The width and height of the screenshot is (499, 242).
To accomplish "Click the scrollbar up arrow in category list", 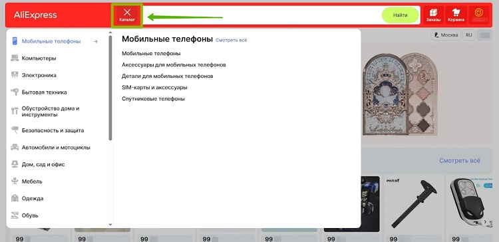I will pyautogui.click(x=110, y=33).
